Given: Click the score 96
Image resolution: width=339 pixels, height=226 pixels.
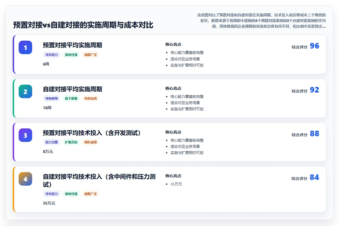Looking at the screenshot, I should point(314,46).
